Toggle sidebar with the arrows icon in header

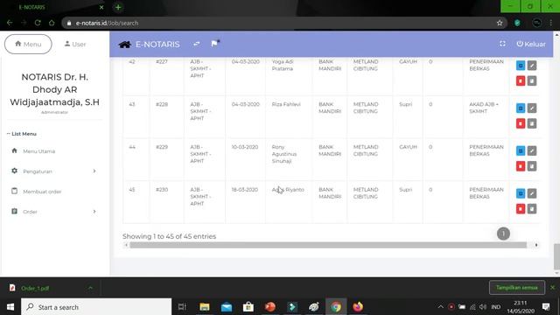(196, 44)
